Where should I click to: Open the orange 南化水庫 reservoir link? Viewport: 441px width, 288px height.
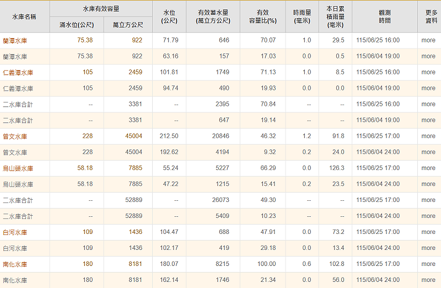15,264
